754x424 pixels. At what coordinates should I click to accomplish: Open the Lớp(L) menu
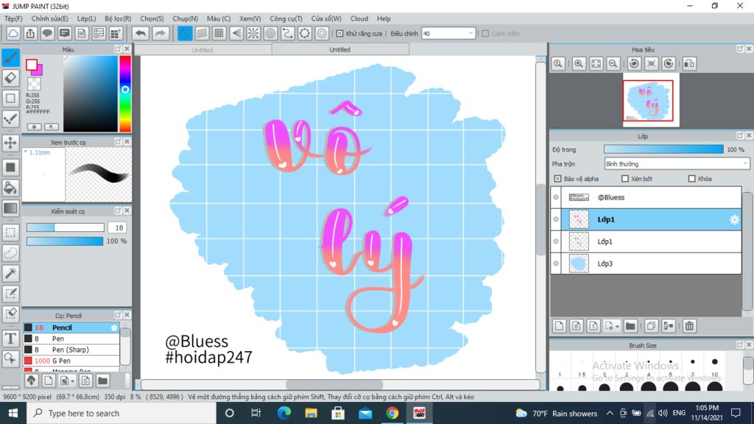[87, 18]
